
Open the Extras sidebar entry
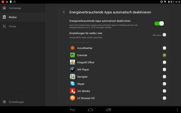tap(22, 26)
